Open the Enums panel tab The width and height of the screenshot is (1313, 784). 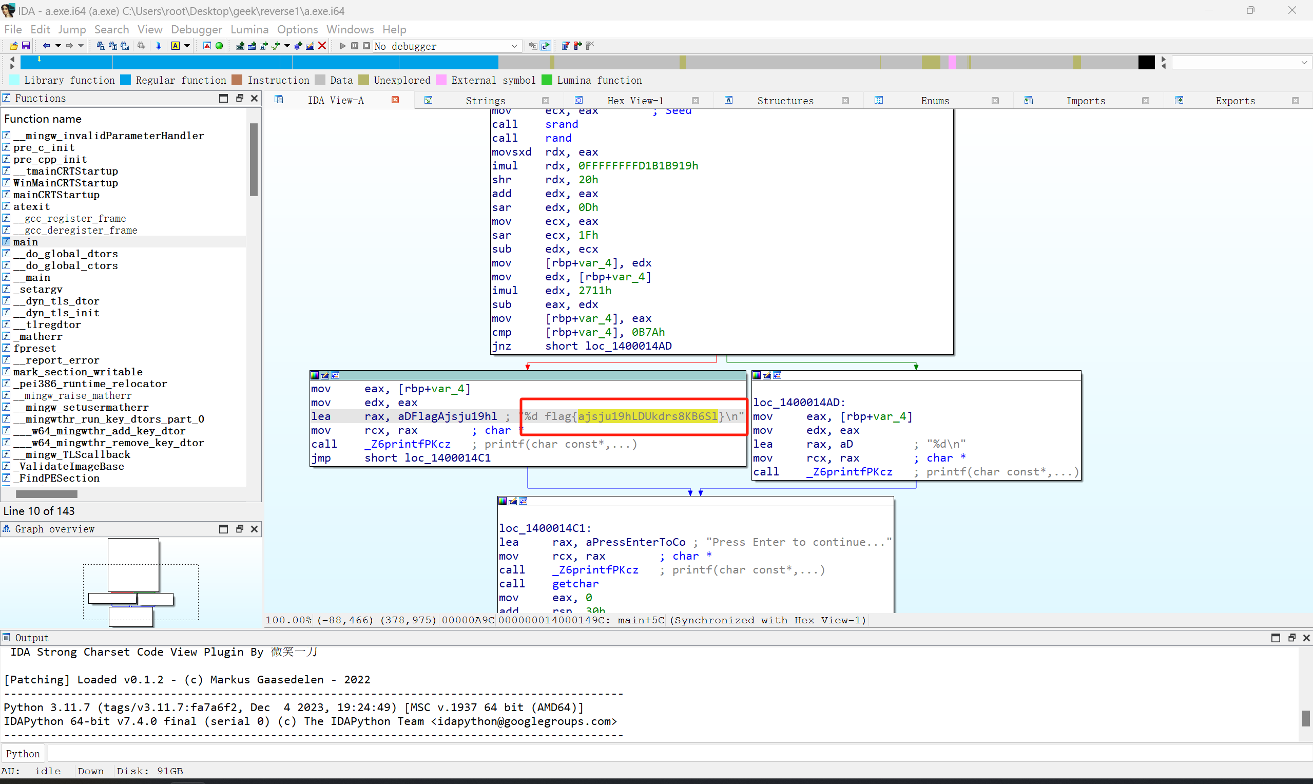click(x=934, y=100)
